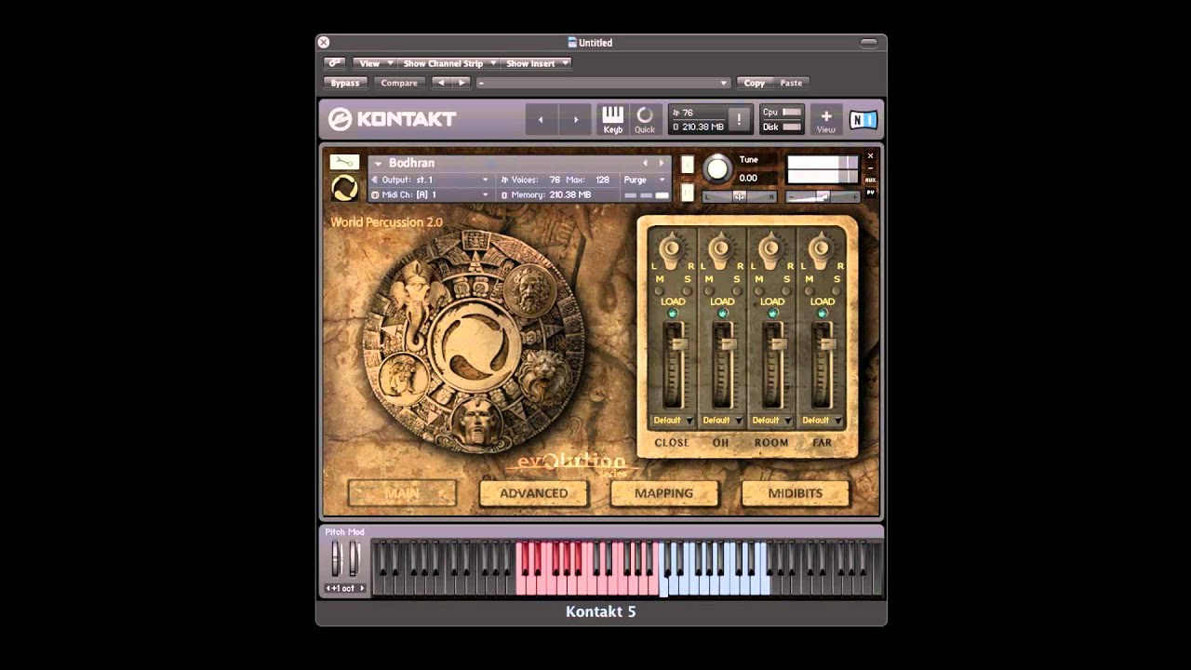The width and height of the screenshot is (1191, 670).
Task: Click the plugin link chain icon
Action: [x=334, y=63]
